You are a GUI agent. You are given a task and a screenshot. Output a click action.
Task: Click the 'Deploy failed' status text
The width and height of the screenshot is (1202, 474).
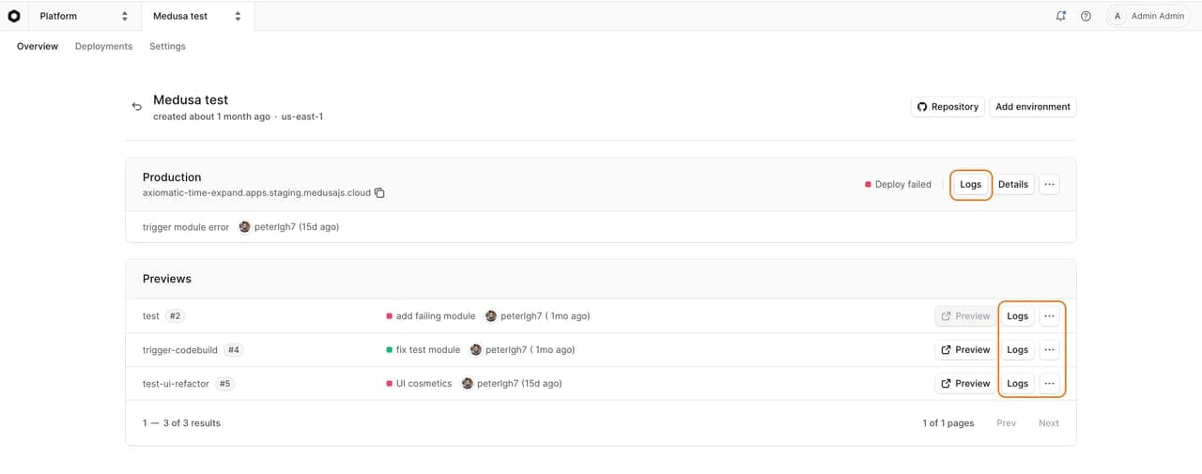tap(903, 185)
